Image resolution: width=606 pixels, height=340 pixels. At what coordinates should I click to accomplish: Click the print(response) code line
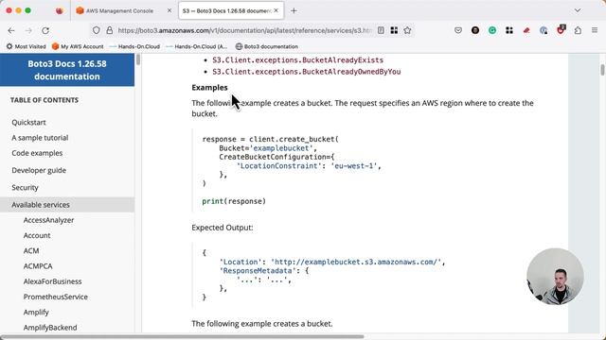click(x=234, y=201)
